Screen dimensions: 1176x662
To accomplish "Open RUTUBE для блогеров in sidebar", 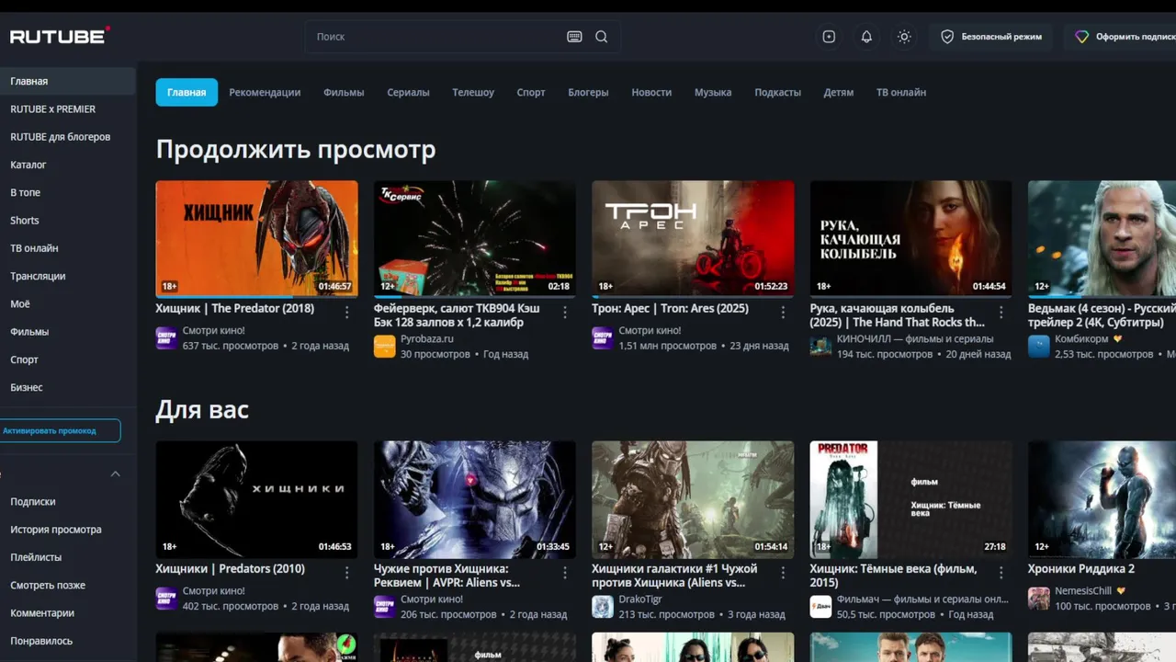I will (68, 137).
